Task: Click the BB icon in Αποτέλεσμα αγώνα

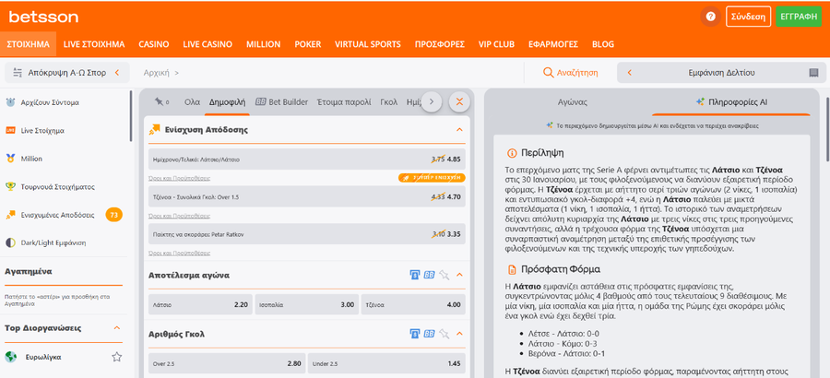Action: (429, 275)
